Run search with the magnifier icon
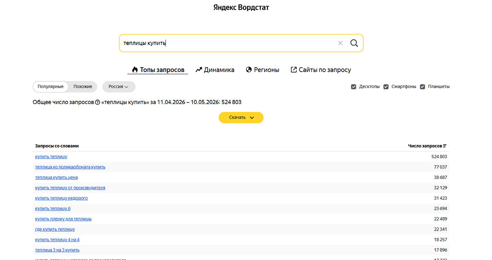 pos(354,43)
